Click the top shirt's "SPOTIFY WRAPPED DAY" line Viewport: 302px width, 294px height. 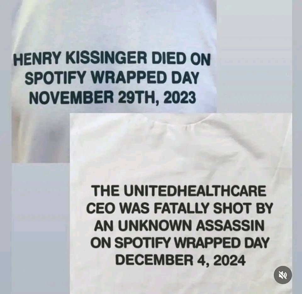[112, 78]
